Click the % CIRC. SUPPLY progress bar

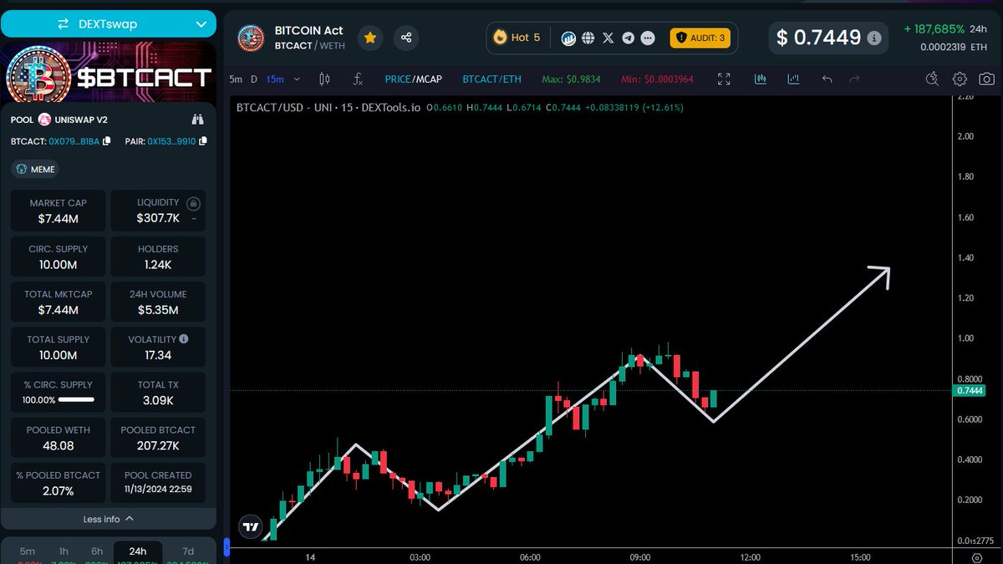pyautogui.click(x=77, y=400)
